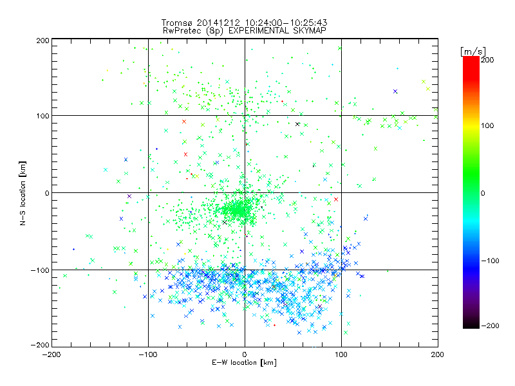515x386 pixels.
Task: Click the title 'Tromsø 20141212 10:24:00-10:25:43'
Action: [245, 23]
